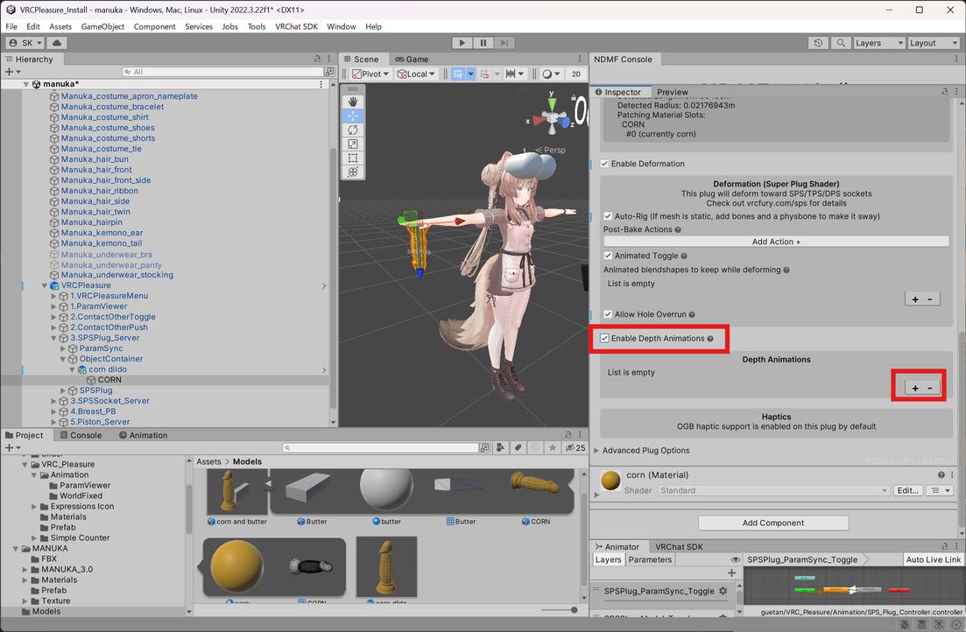This screenshot has width=966, height=632.
Task: Select the Move tool in Scene toolbar
Action: coord(352,116)
